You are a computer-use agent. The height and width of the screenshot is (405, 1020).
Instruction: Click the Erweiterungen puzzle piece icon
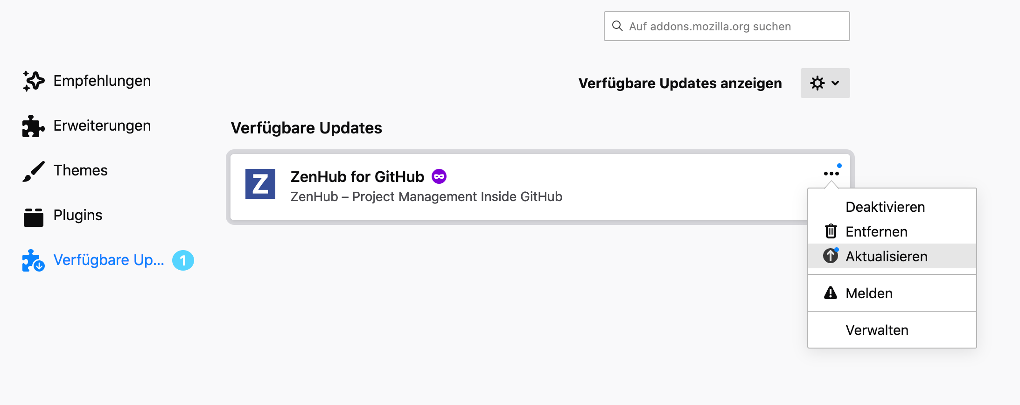(x=34, y=126)
